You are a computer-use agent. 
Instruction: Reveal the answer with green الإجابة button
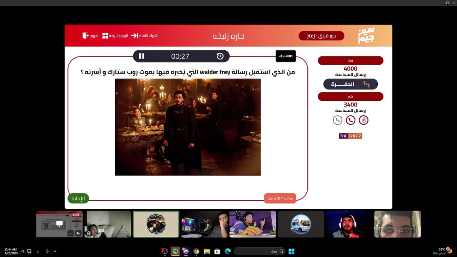(78, 198)
